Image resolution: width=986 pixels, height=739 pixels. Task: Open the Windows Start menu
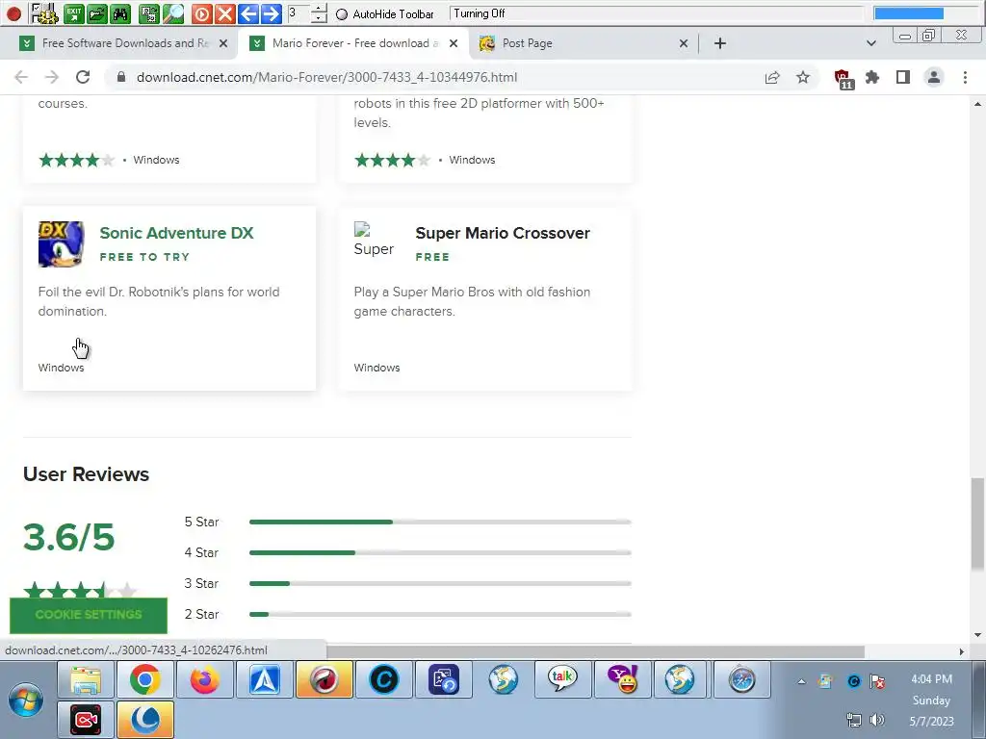[x=26, y=700]
